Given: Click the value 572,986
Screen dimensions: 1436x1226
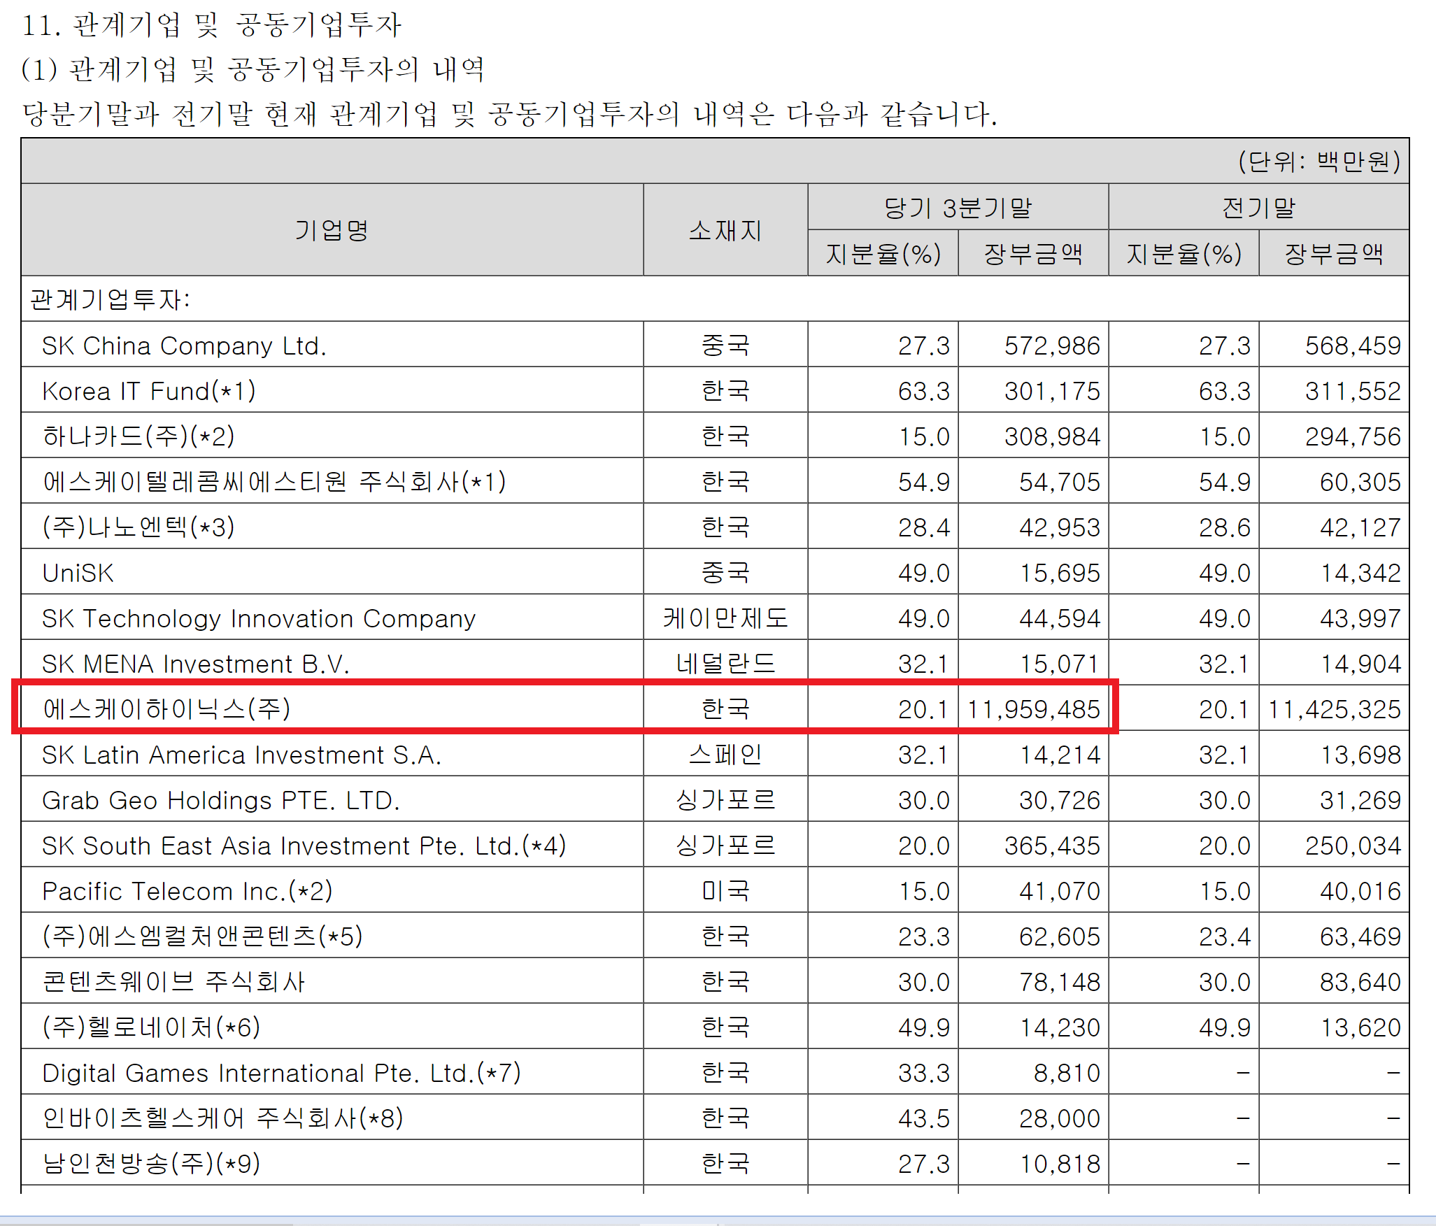Looking at the screenshot, I should tap(1052, 345).
